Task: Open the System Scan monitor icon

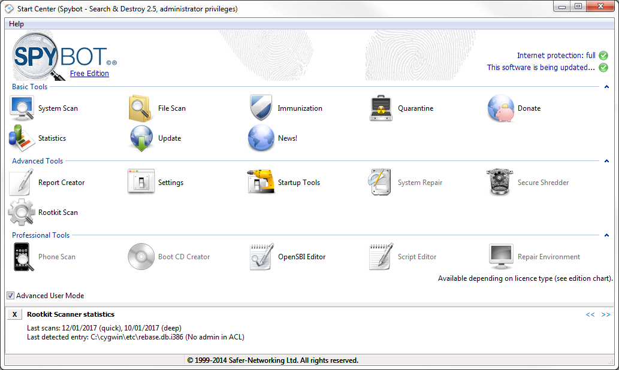Action: pyautogui.click(x=22, y=108)
